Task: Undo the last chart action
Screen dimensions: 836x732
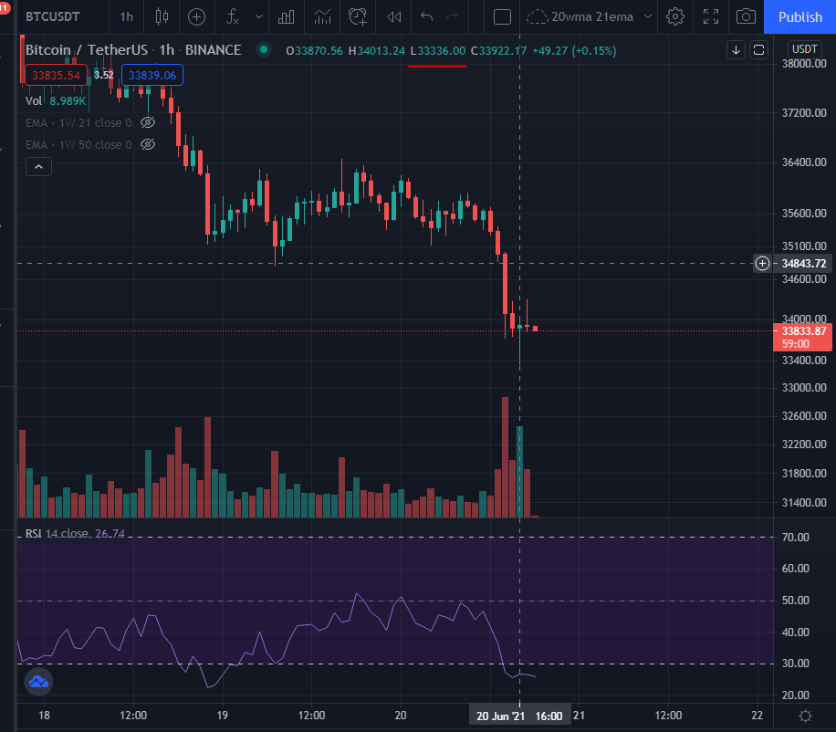Action: (x=426, y=17)
